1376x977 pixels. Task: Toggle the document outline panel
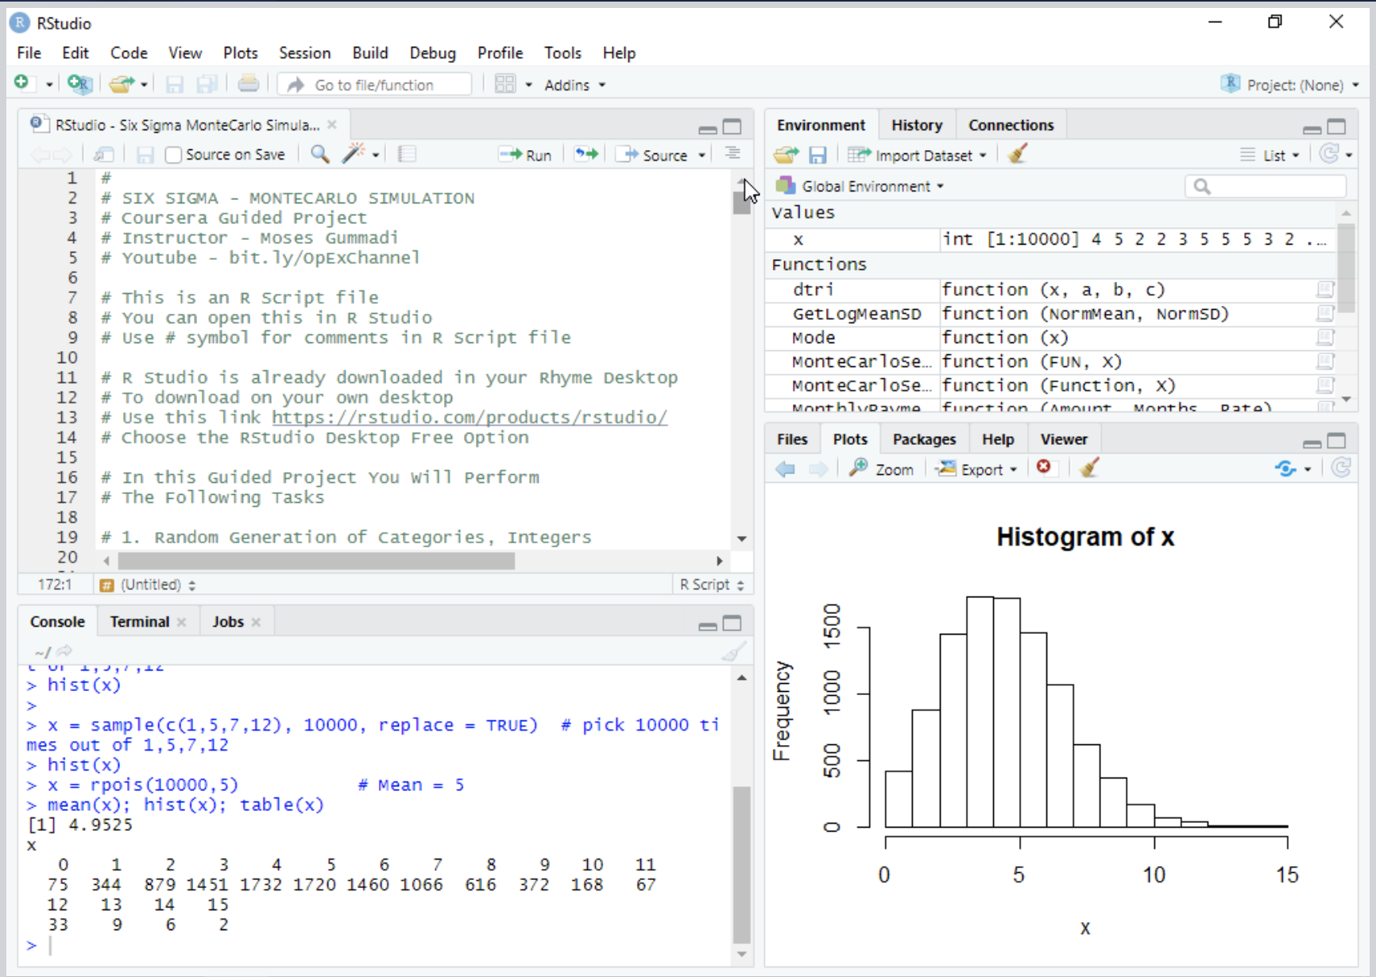coord(732,153)
